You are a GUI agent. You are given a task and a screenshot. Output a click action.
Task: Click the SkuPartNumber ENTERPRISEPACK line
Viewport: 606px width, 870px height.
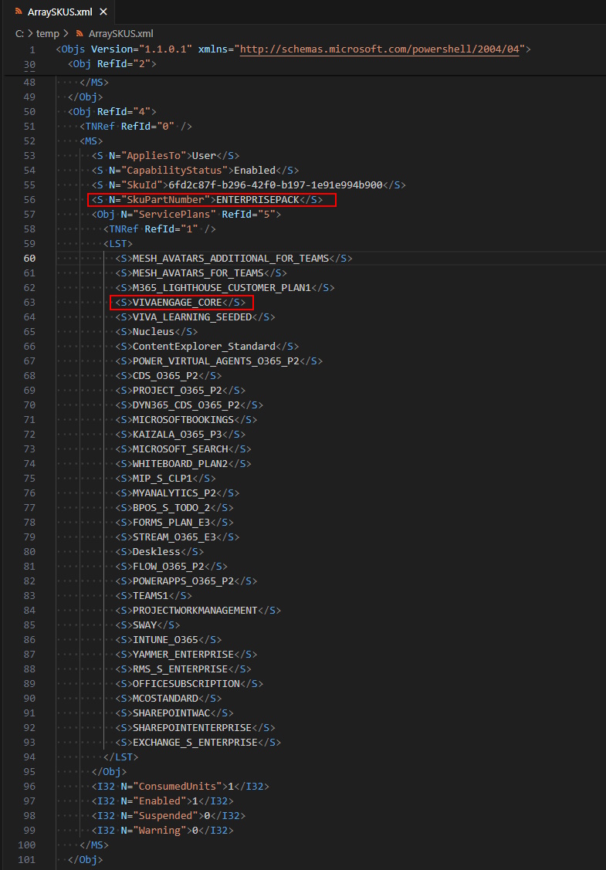[x=212, y=200]
